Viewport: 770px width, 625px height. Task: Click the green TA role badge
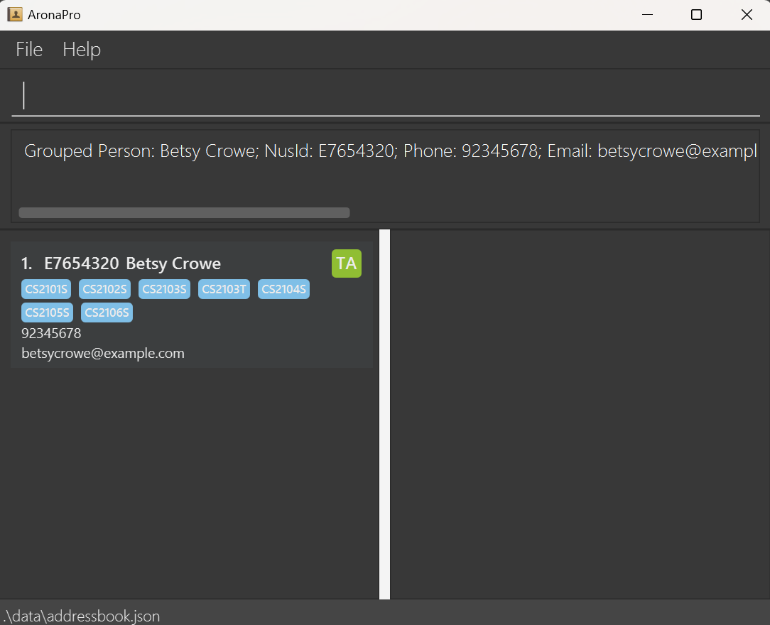(346, 263)
